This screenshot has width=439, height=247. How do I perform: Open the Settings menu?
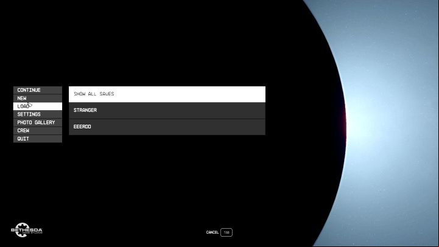click(x=38, y=114)
